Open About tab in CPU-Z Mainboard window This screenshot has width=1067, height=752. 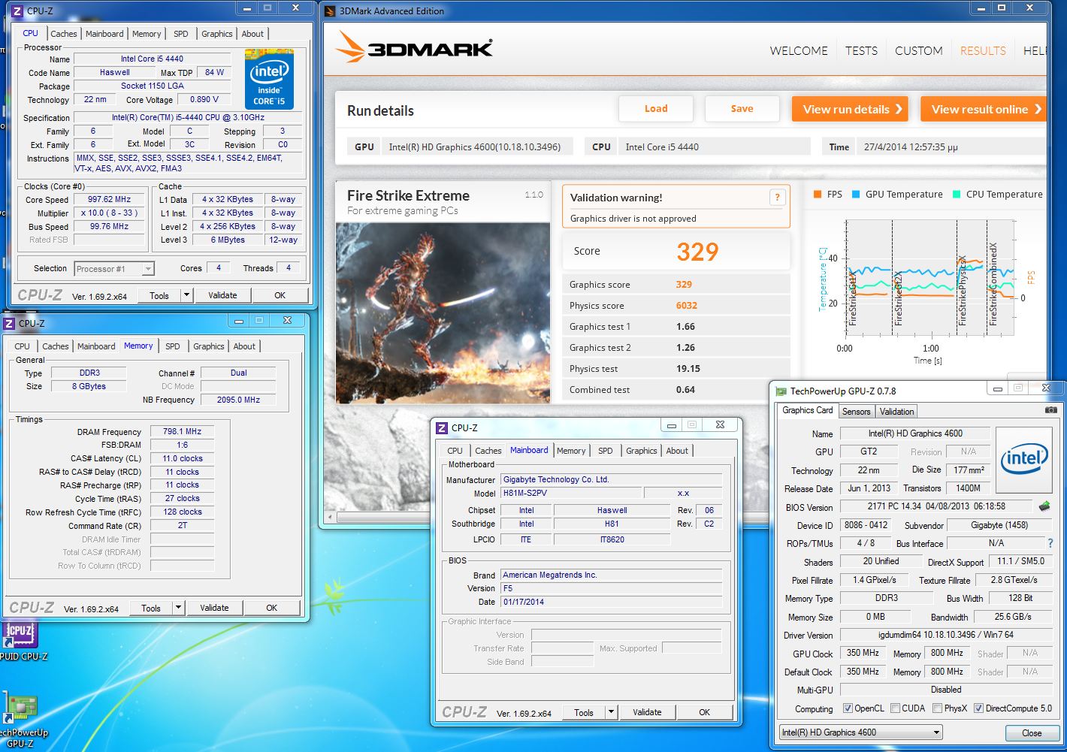(x=677, y=451)
